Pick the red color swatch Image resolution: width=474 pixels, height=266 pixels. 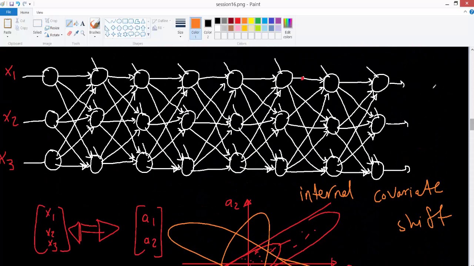tap(237, 21)
